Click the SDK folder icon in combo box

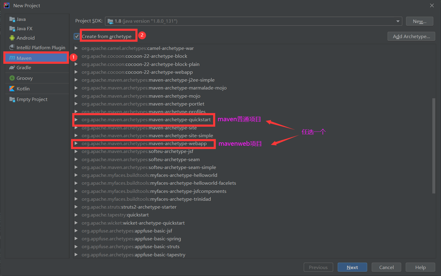[x=110, y=21]
